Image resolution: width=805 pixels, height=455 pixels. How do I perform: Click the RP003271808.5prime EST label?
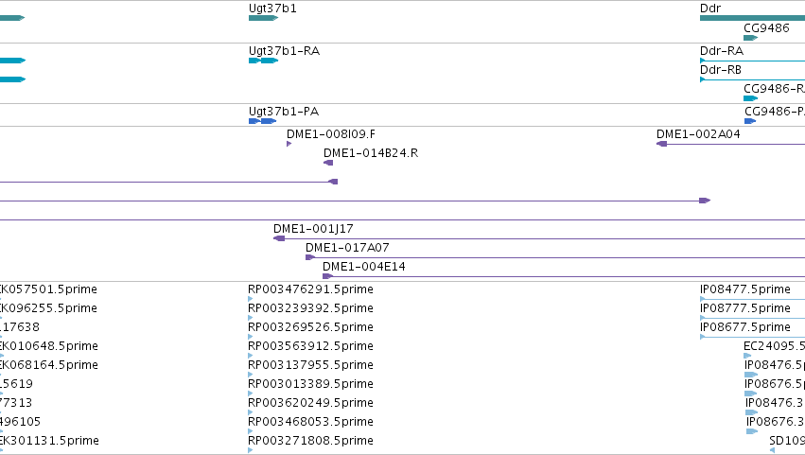coord(310,440)
